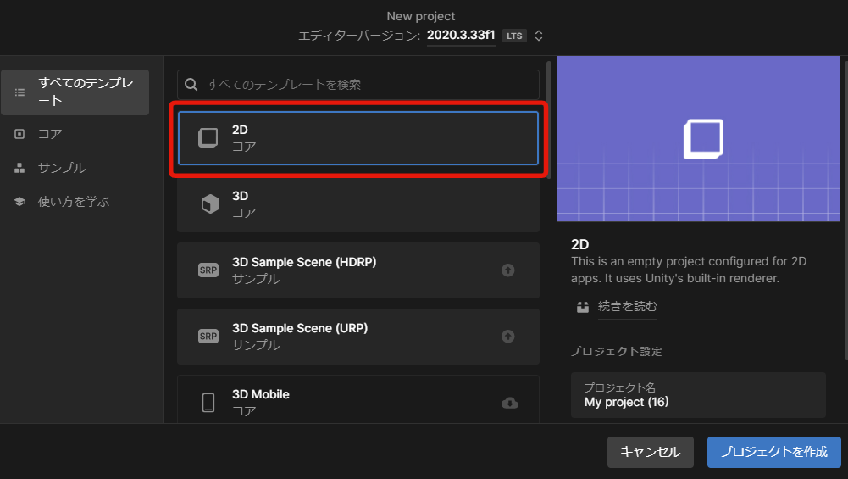848x479 pixels.
Task: Select the 3D Sample Scene (URP) template
Action: tap(358, 336)
